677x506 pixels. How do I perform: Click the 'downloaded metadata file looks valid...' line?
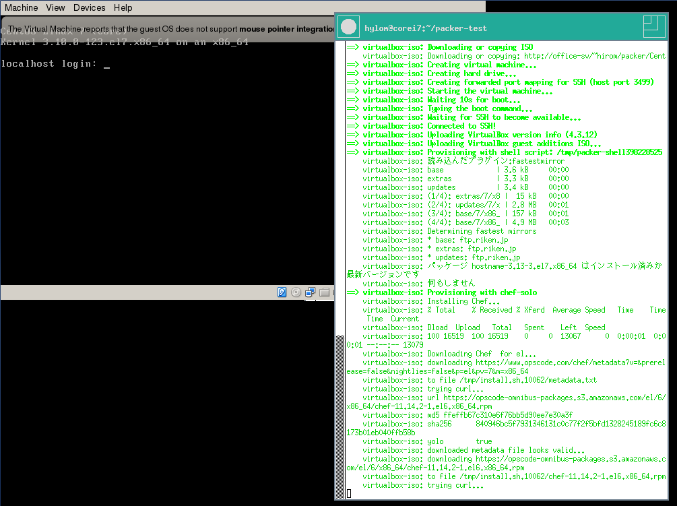[x=474, y=450]
